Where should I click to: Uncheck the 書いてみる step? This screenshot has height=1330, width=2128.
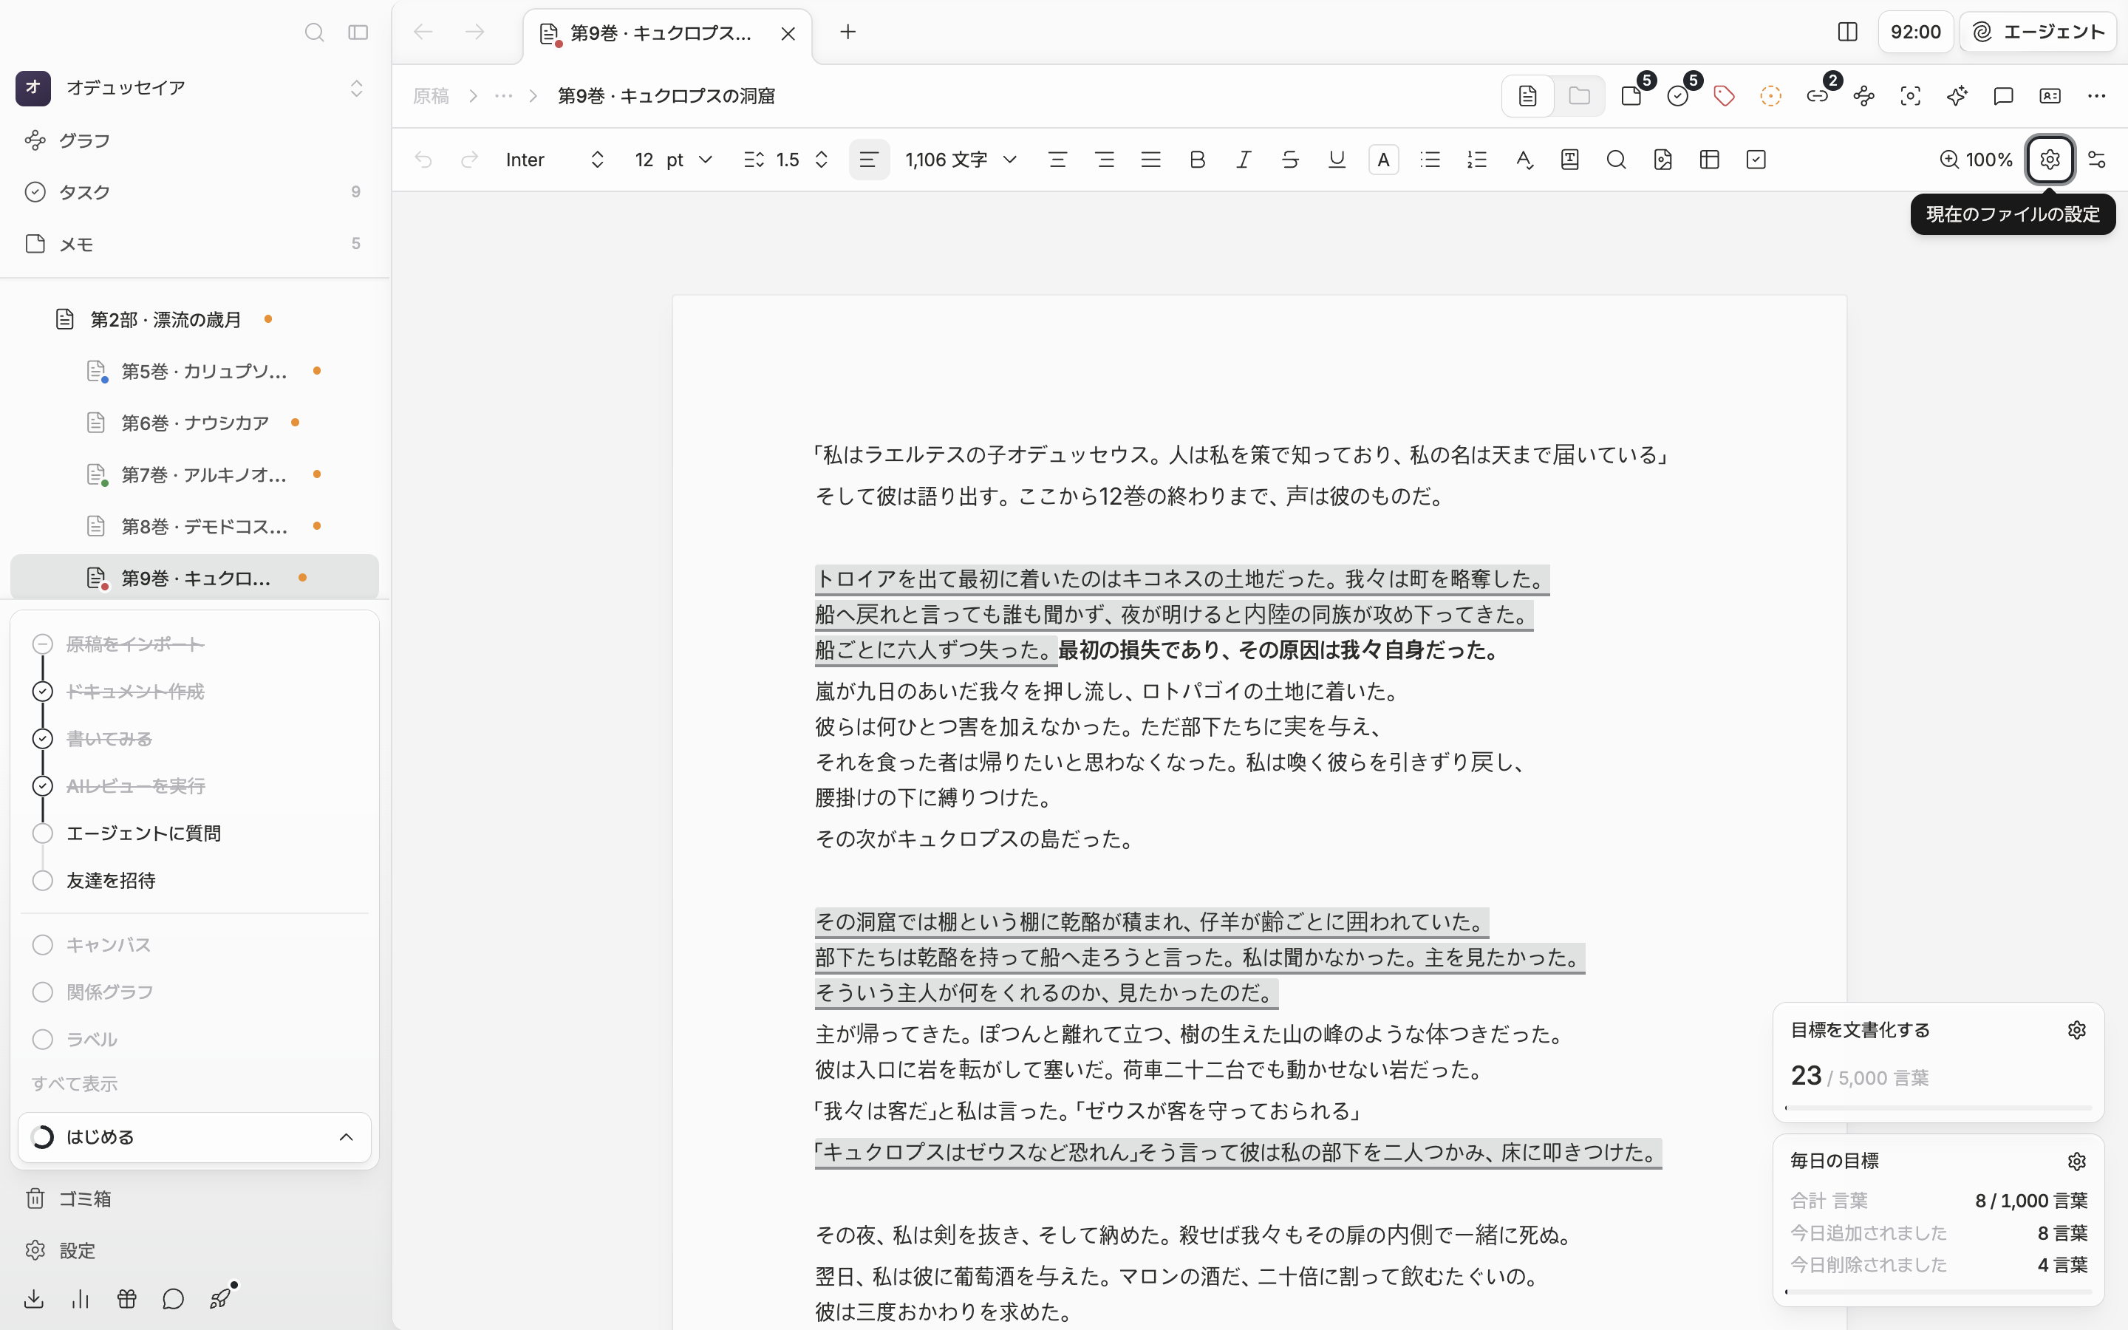[x=42, y=739]
